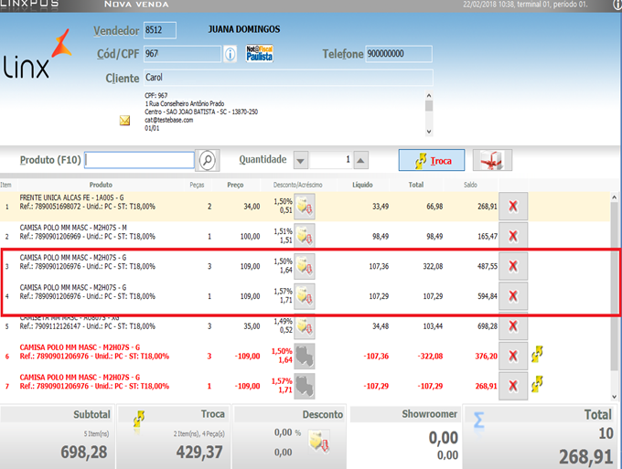Click the Saldo column header

click(470, 185)
